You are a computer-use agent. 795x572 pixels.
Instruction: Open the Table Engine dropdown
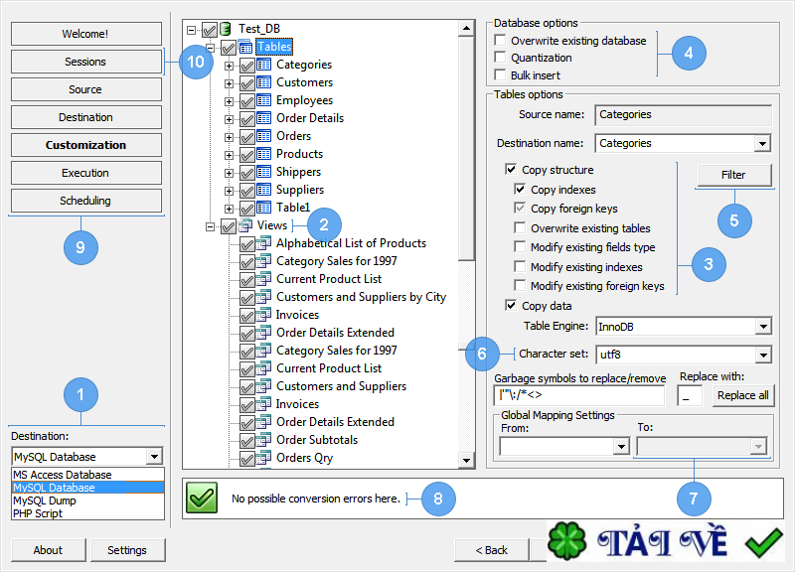[765, 327]
